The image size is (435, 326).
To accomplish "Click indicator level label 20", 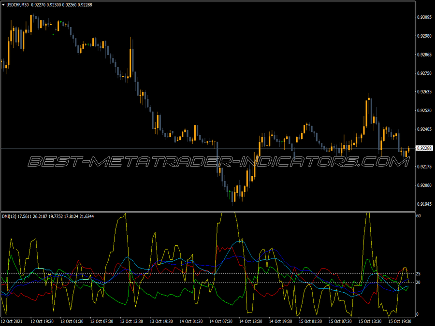I will [x=419, y=282].
